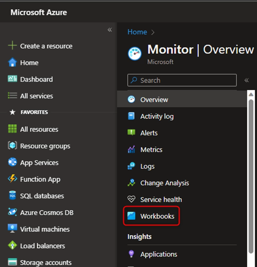
Task: Open Dashboard from left sidebar
Action: tap(36, 79)
